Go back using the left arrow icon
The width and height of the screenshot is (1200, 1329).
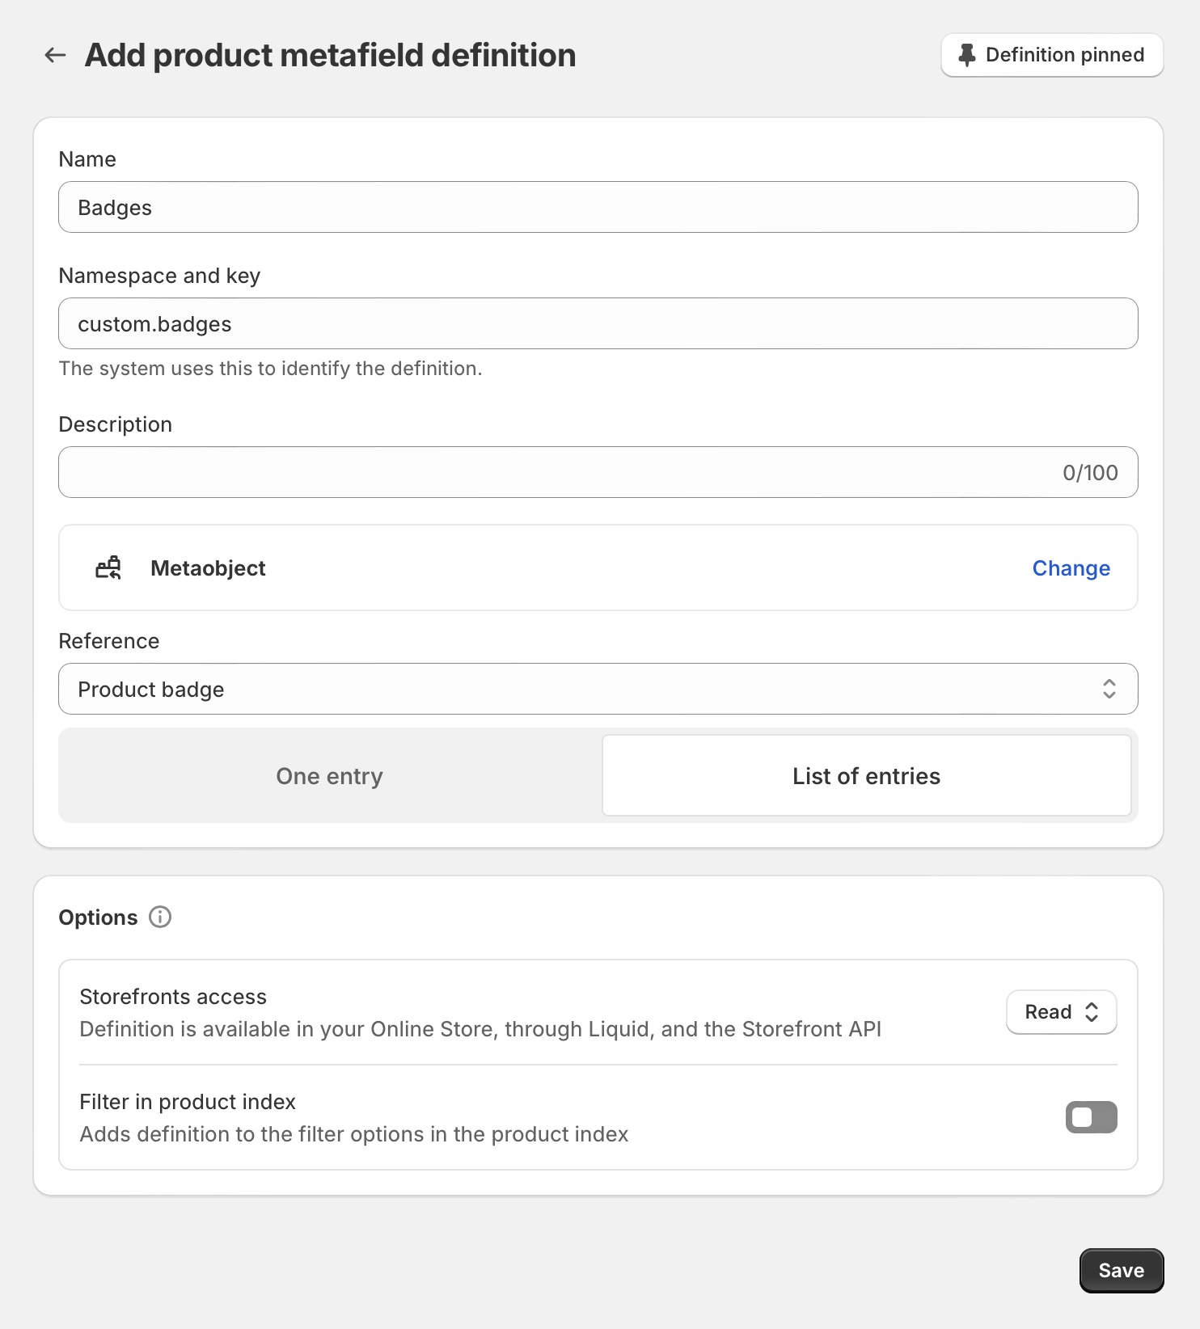(55, 55)
